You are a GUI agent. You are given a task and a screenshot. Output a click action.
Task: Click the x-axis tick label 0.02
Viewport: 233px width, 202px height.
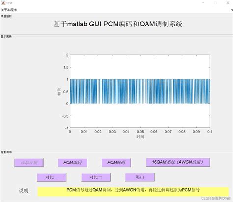(x=98, y=132)
